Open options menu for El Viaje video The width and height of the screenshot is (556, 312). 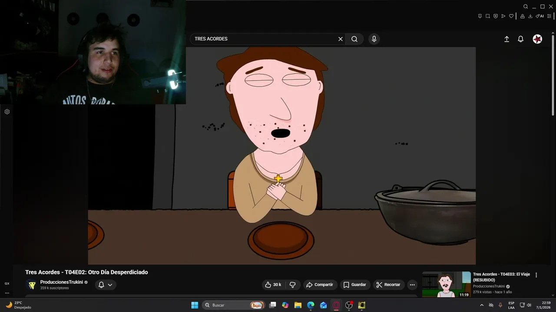(536, 275)
